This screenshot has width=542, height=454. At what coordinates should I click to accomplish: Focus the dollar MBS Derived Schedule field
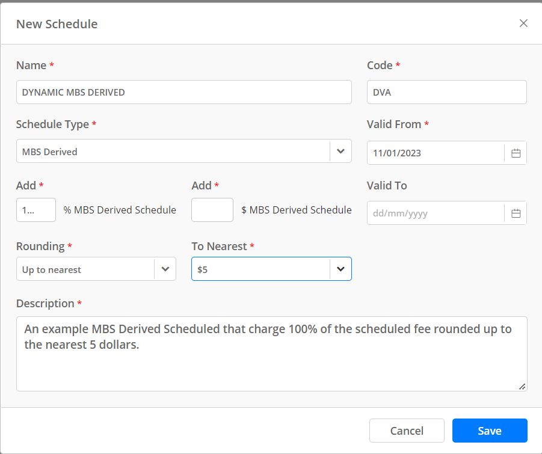(x=212, y=210)
